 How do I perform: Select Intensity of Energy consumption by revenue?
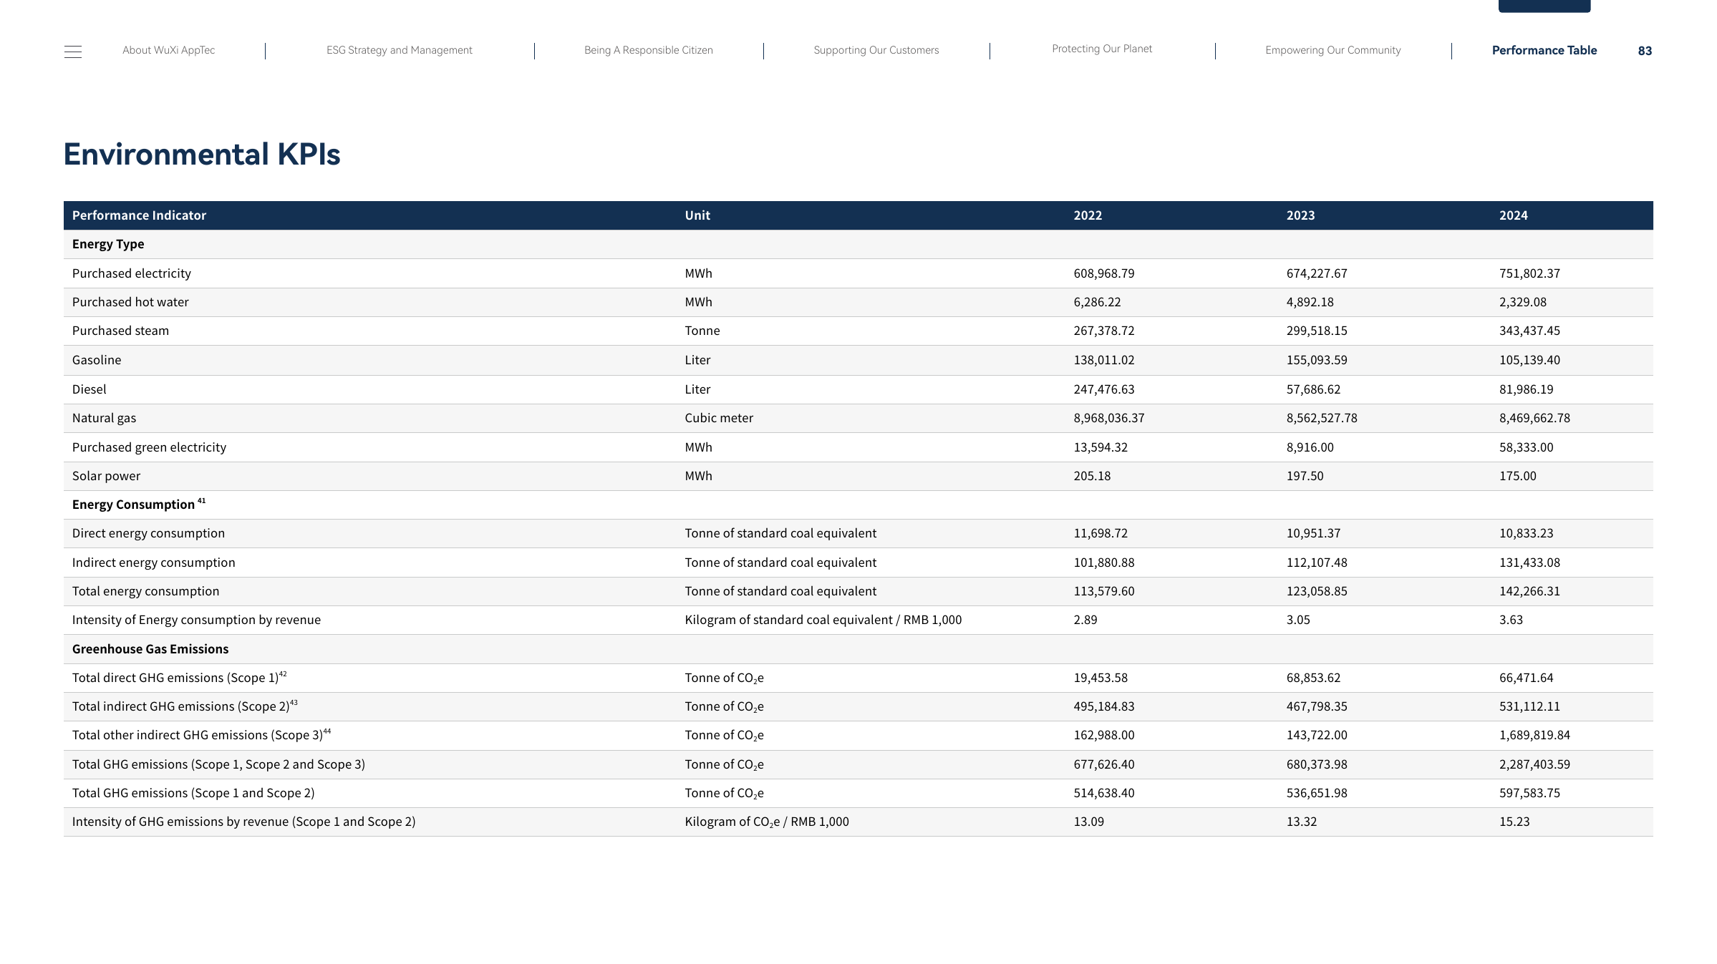click(x=196, y=620)
